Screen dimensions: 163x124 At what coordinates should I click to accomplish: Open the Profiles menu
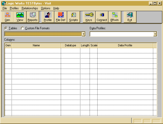[x=14, y=8]
